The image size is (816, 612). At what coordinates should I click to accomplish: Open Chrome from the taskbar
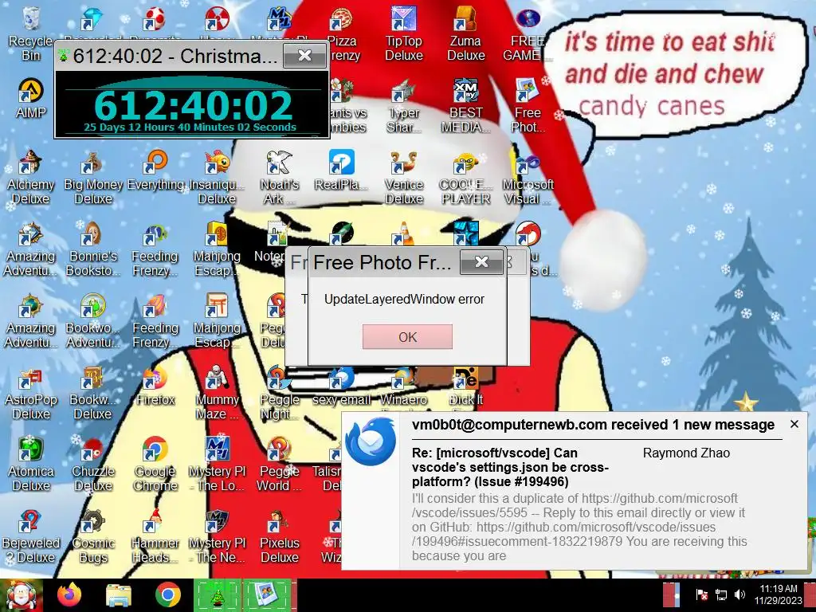tap(167, 595)
